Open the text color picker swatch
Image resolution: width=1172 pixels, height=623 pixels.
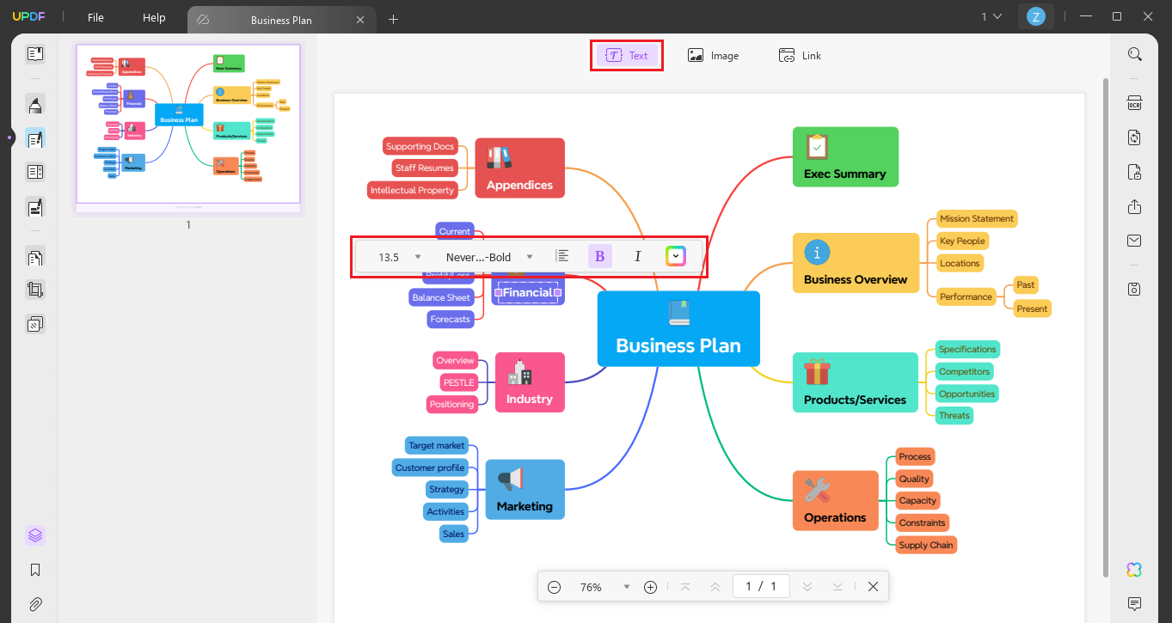click(676, 255)
